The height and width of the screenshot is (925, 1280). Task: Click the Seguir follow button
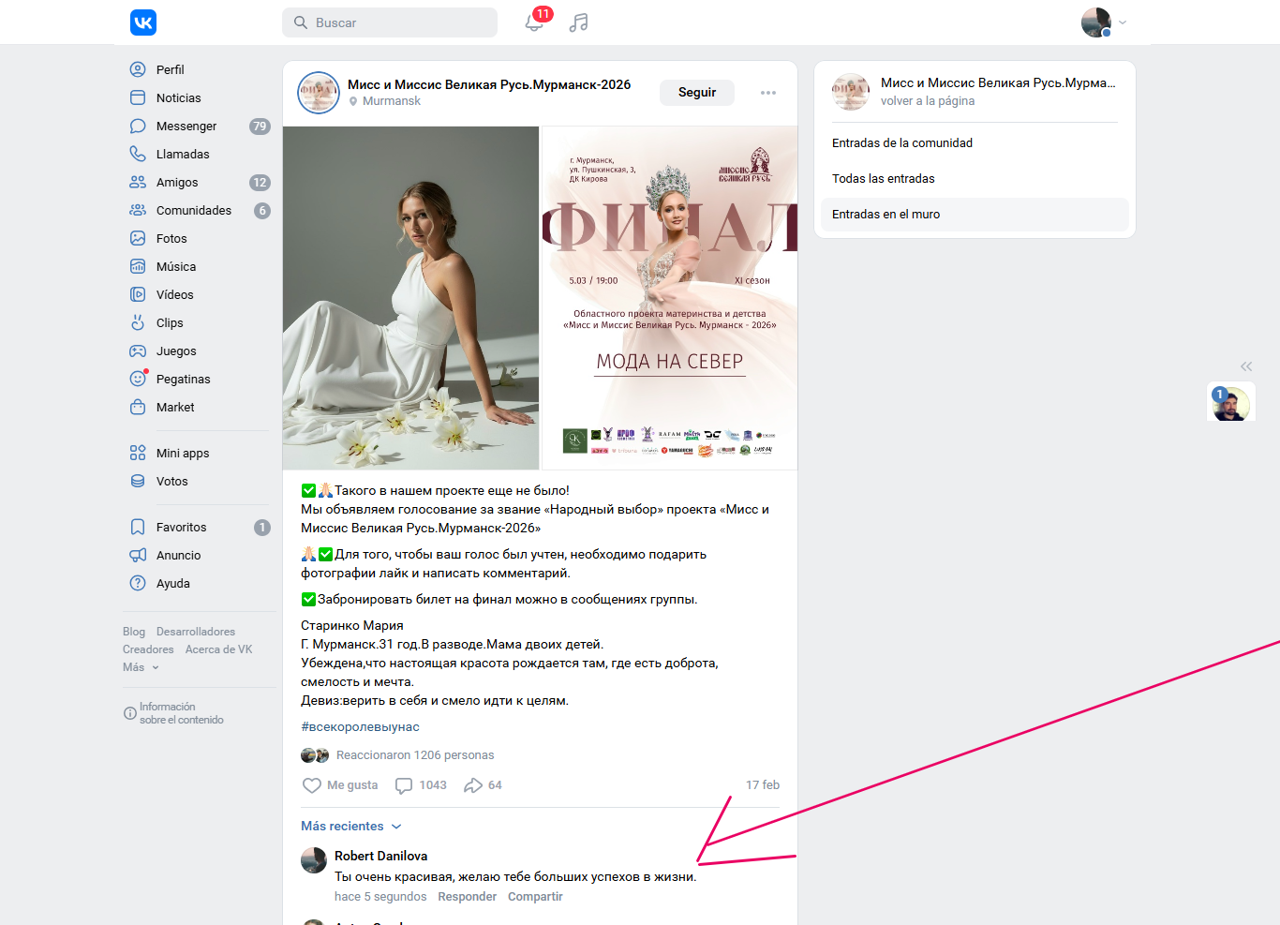(x=697, y=92)
